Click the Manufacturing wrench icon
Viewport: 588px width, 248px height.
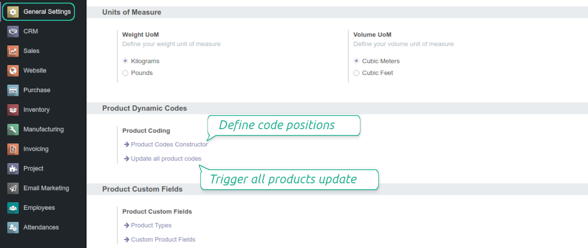pos(14,129)
